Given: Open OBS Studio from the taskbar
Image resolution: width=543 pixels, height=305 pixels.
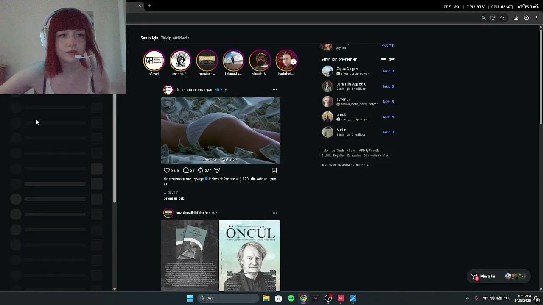Looking at the screenshot, I should tap(328, 298).
